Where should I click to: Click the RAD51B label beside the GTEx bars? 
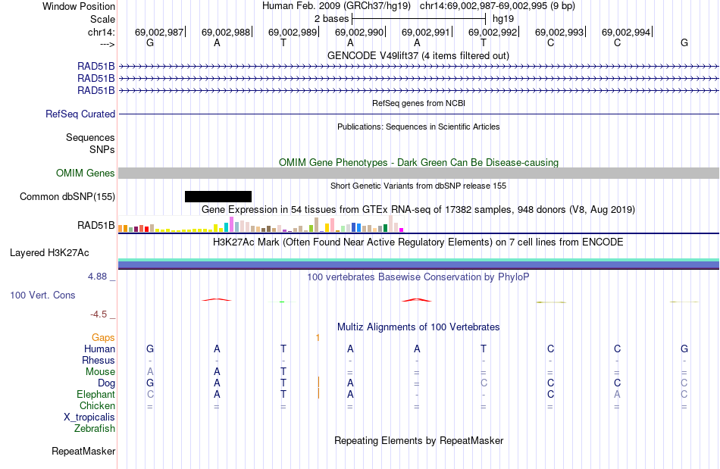pos(95,225)
